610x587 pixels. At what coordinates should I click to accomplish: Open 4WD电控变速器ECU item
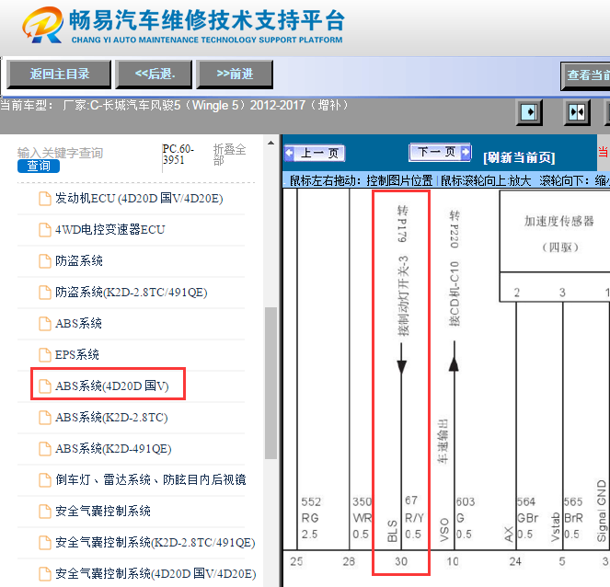110,229
